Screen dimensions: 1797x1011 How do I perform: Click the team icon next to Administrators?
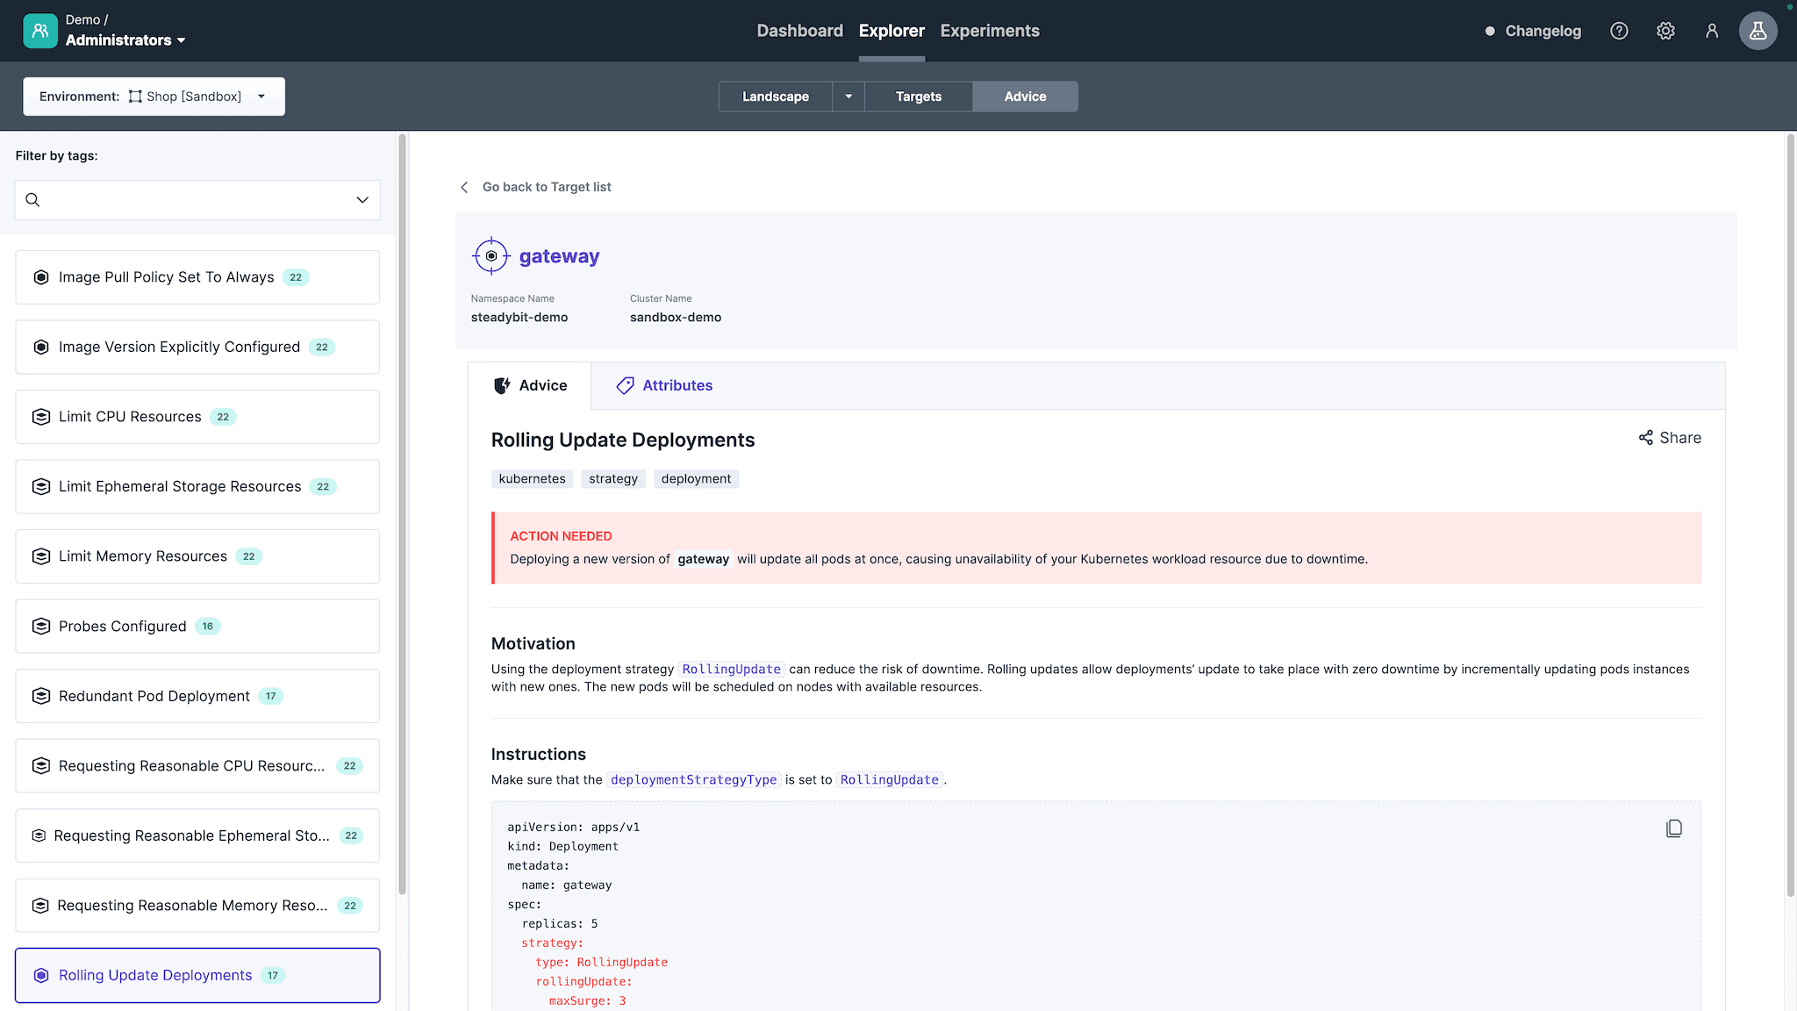click(40, 31)
